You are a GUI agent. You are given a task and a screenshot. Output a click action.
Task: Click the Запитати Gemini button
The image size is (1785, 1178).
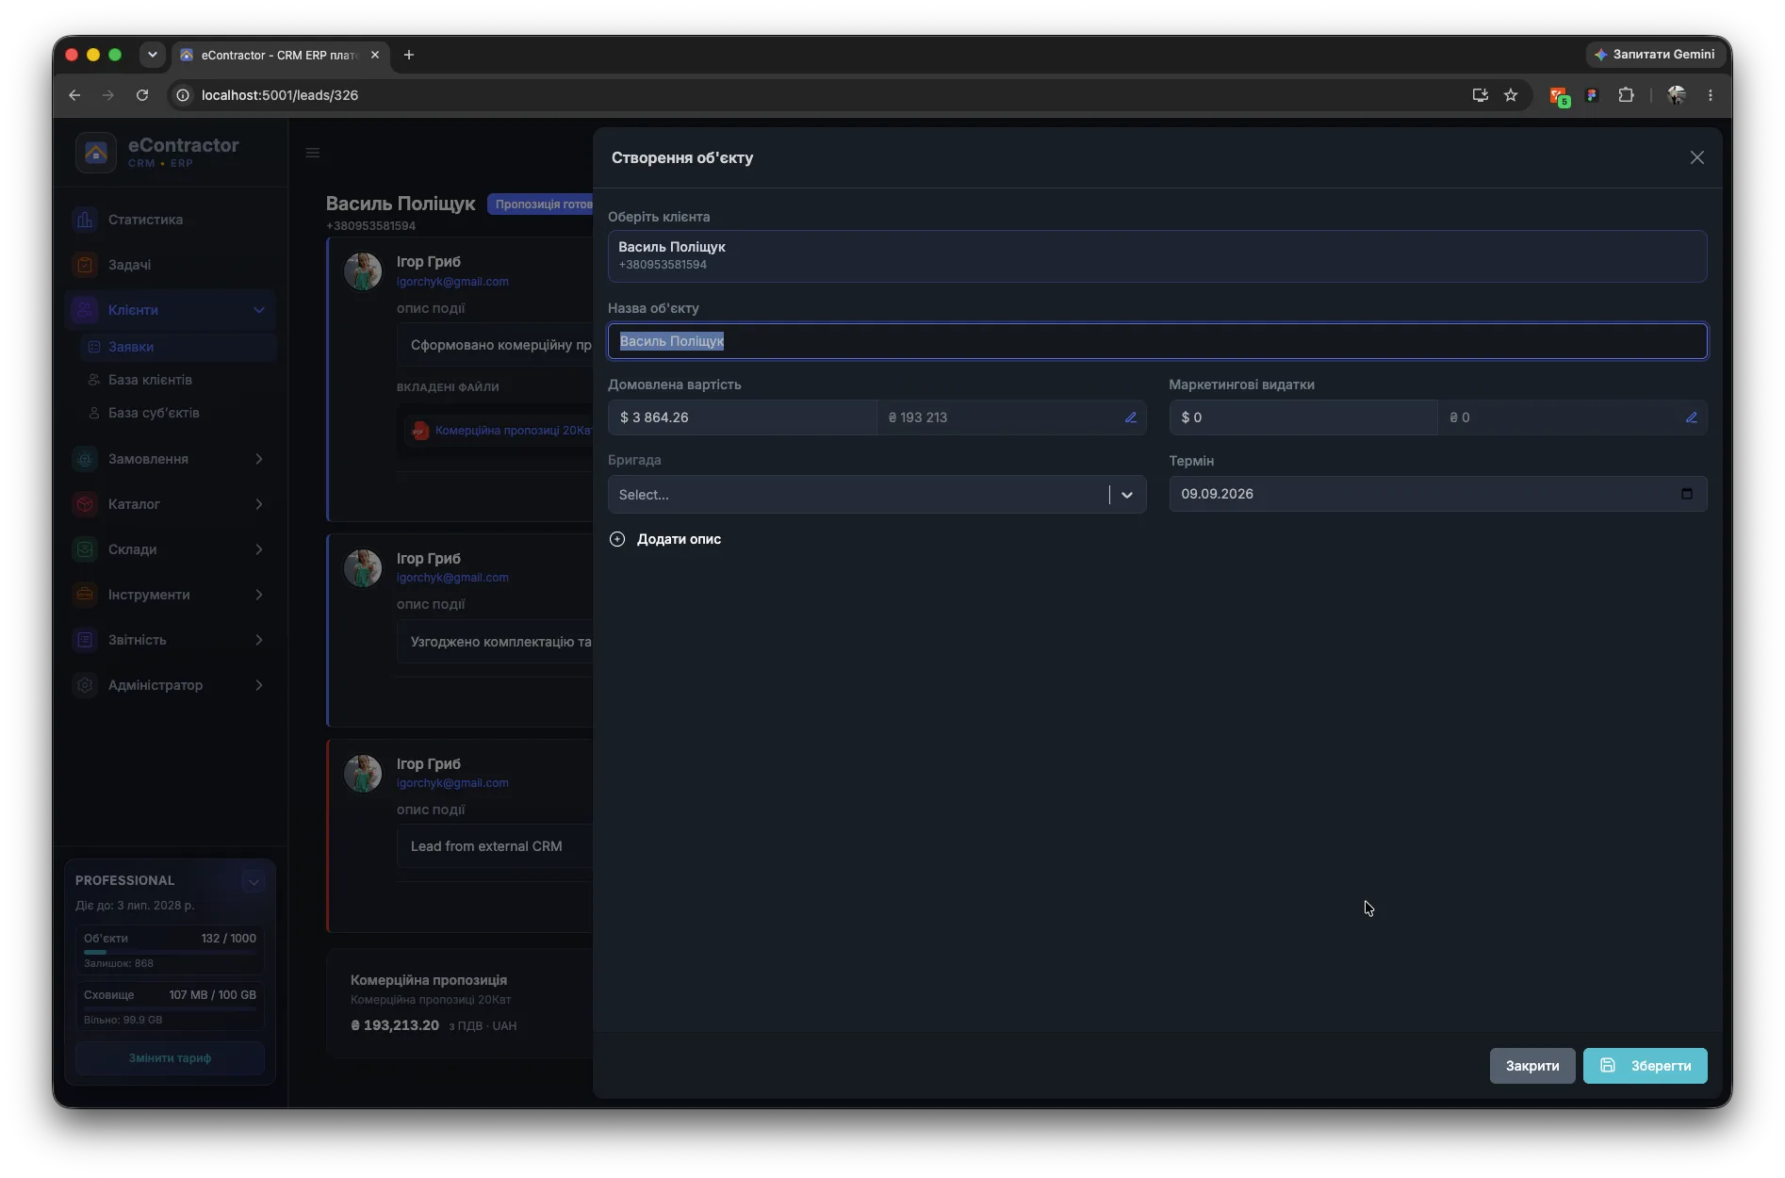(x=1655, y=55)
